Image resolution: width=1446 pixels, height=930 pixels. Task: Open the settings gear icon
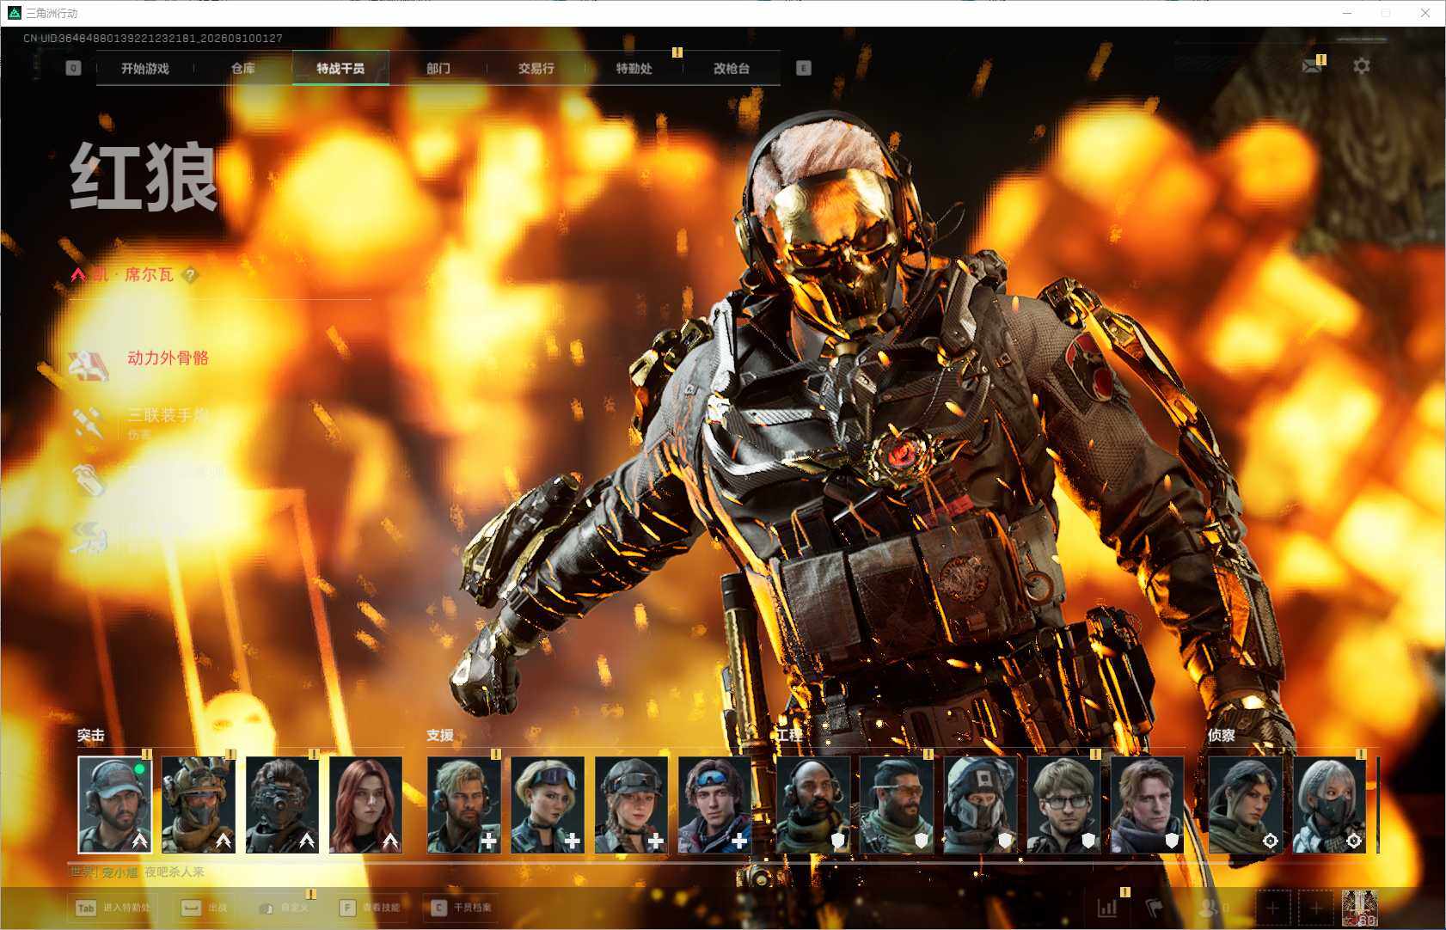[x=1362, y=66]
